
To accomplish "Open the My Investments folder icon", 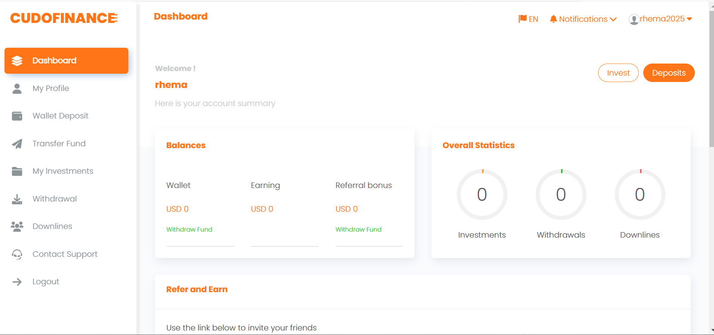I will [x=17, y=171].
